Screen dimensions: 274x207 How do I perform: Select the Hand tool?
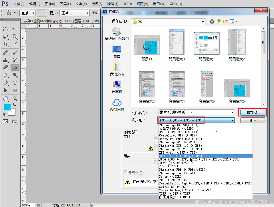coord(6,99)
